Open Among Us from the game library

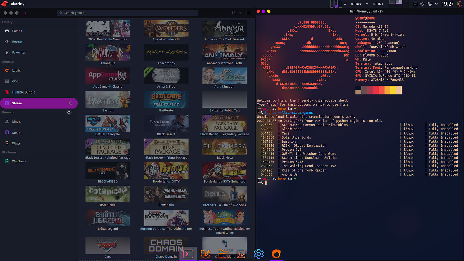click(x=108, y=52)
